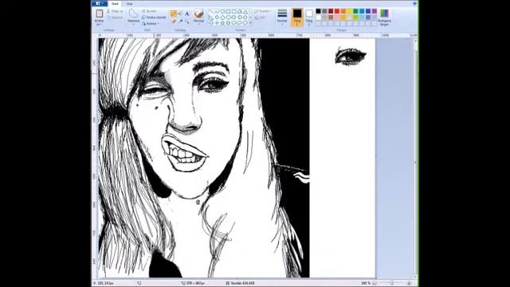The width and height of the screenshot is (510, 287).
Task: Pick the Rounded rectangle shape
Action: [x=234, y=12]
